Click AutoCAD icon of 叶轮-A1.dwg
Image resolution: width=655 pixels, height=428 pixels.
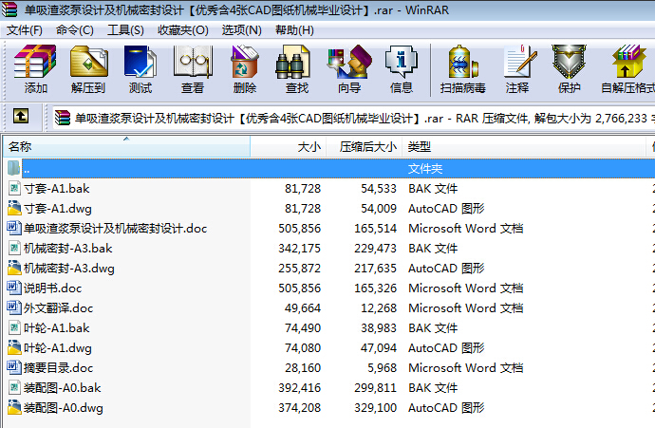pyautogui.click(x=14, y=347)
